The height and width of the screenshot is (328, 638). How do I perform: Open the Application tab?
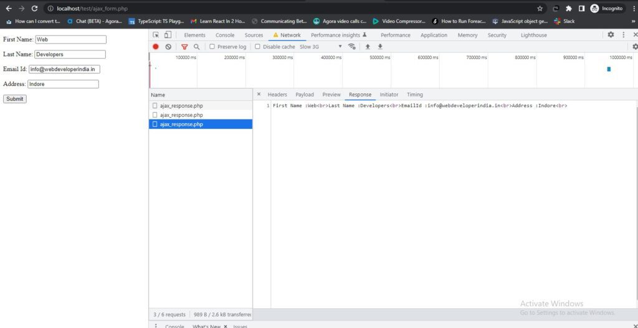[x=434, y=35]
